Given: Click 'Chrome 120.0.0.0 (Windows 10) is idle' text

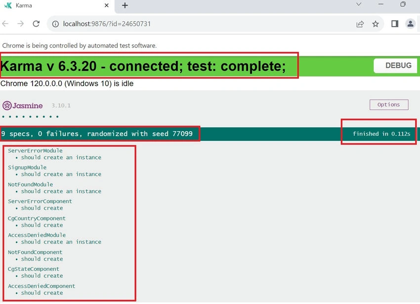Looking at the screenshot, I should coord(67,84).
